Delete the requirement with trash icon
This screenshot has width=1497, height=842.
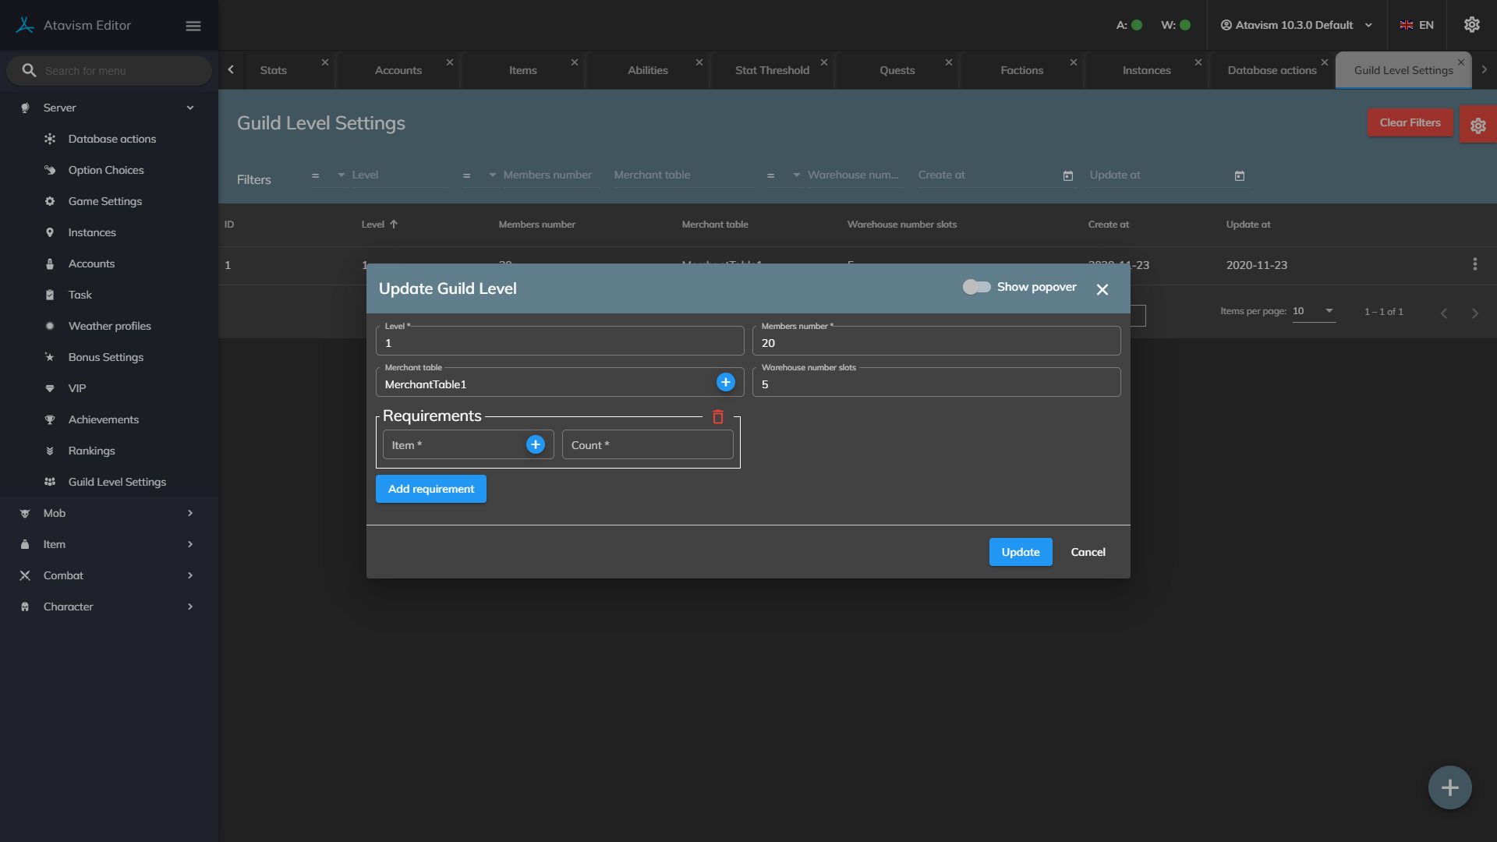(718, 417)
